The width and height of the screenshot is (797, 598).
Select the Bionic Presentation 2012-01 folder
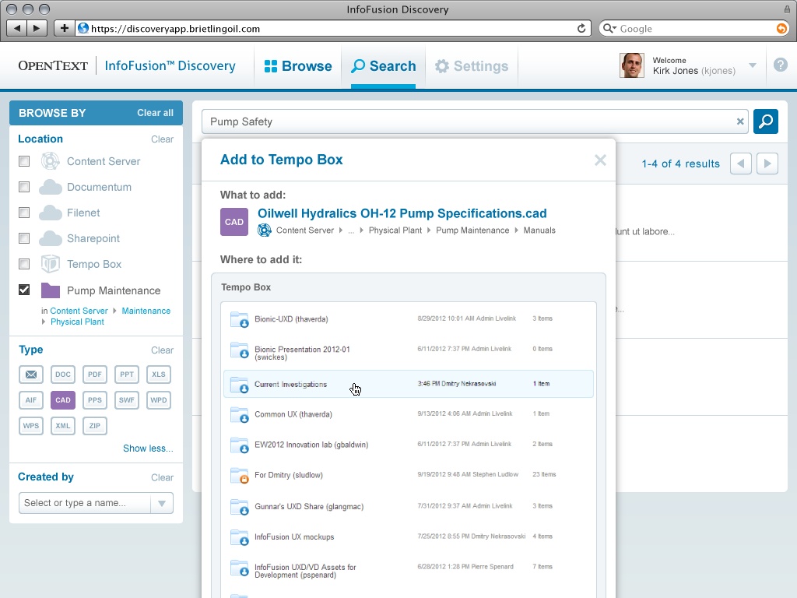pyautogui.click(x=408, y=353)
